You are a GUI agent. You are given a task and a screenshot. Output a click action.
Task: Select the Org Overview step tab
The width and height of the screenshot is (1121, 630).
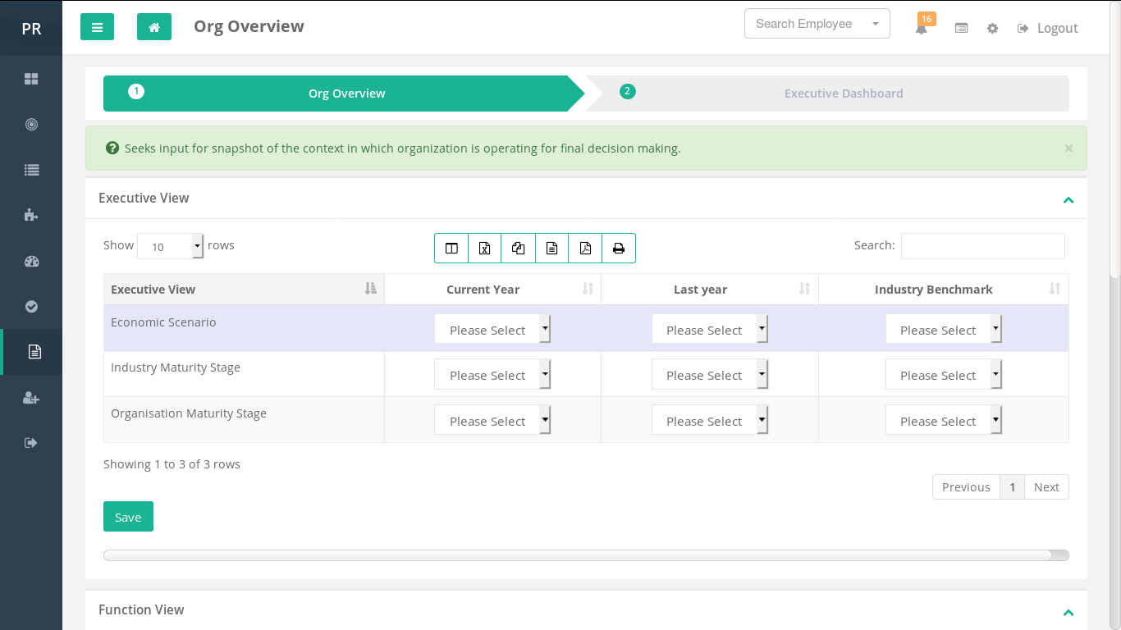tap(346, 94)
